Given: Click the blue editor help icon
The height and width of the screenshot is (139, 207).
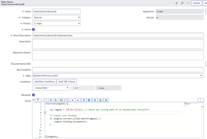Looking at the screenshot, I should (89, 100).
